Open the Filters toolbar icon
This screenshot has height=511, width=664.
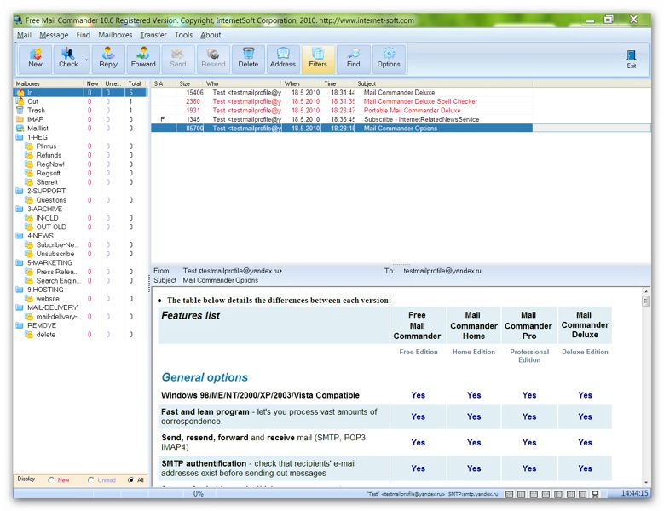pyautogui.click(x=318, y=59)
